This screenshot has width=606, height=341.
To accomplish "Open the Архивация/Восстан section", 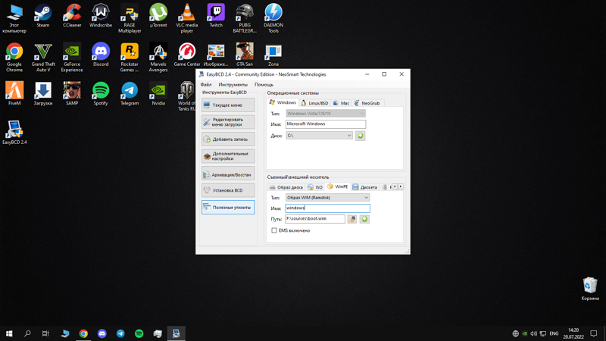I will coord(228,175).
